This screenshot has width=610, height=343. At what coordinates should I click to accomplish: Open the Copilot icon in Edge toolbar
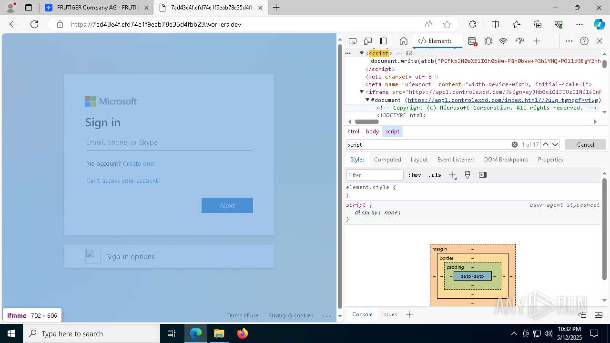pyautogui.click(x=599, y=24)
